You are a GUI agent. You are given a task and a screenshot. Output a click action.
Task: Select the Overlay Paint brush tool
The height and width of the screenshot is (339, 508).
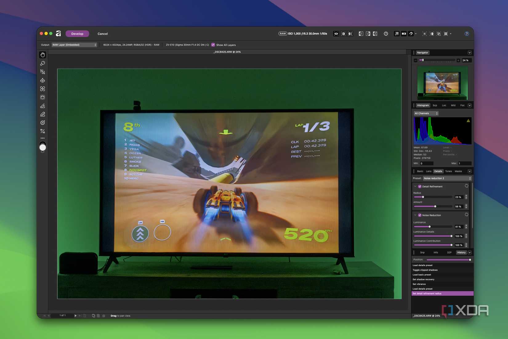(42, 106)
